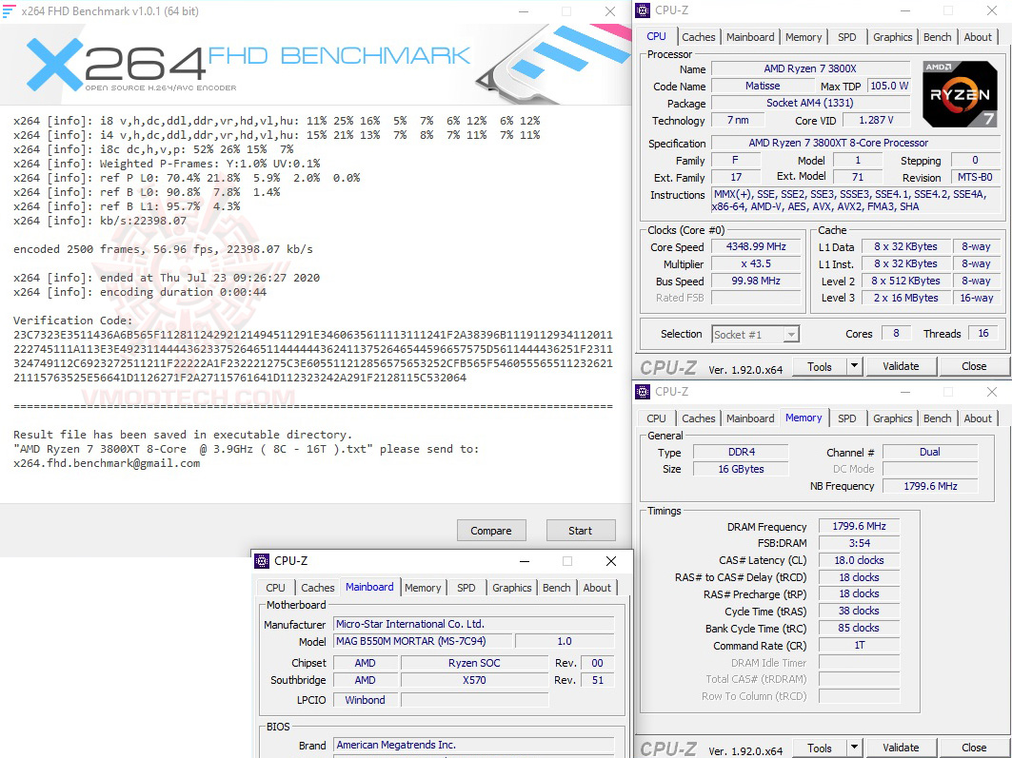1012x758 pixels.
Task: Click the AMD Ryzen 7 logo image
Action: pos(960,94)
